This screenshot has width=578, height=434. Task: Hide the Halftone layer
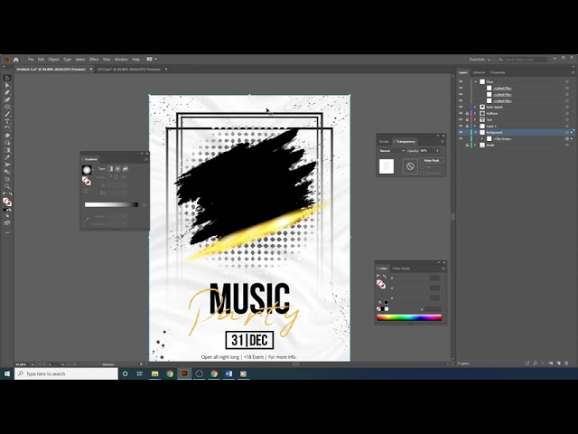tap(461, 113)
